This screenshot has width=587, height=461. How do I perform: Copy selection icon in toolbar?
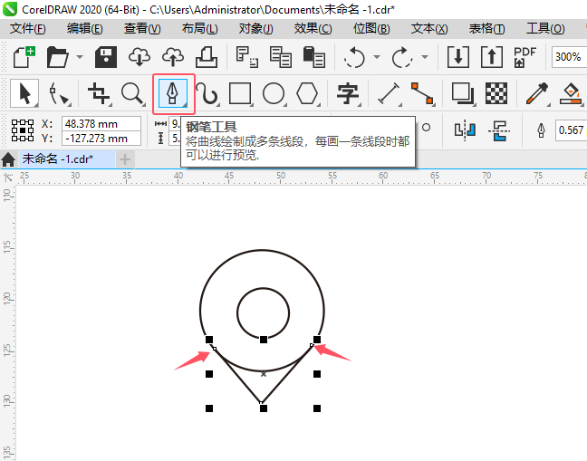[x=281, y=57]
